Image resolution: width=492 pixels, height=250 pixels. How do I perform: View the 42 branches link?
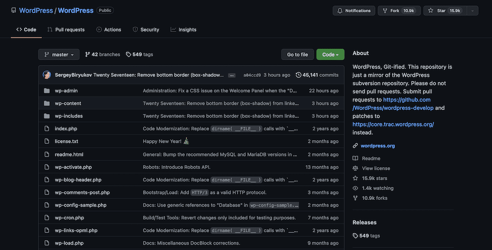click(103, 54)
